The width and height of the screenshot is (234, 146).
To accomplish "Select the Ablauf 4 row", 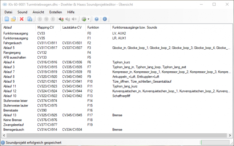I will (x=117, y=62).
